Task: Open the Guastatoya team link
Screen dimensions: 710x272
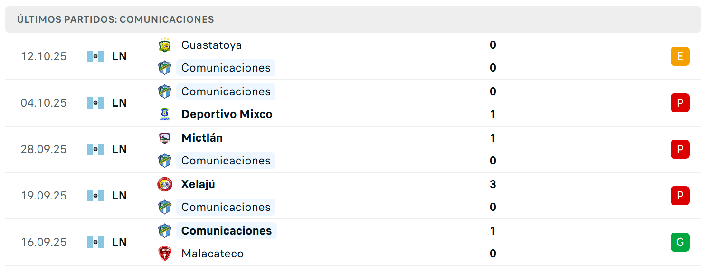Action: [x=211, y=45]
